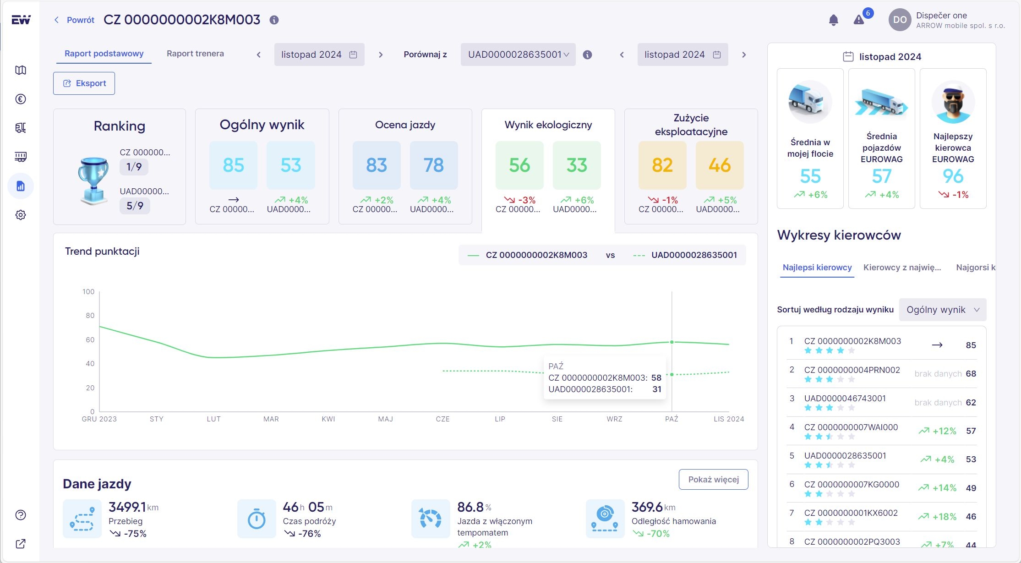
Task: Select Najgorsi tab in driver charts
Action: (976, 268)
